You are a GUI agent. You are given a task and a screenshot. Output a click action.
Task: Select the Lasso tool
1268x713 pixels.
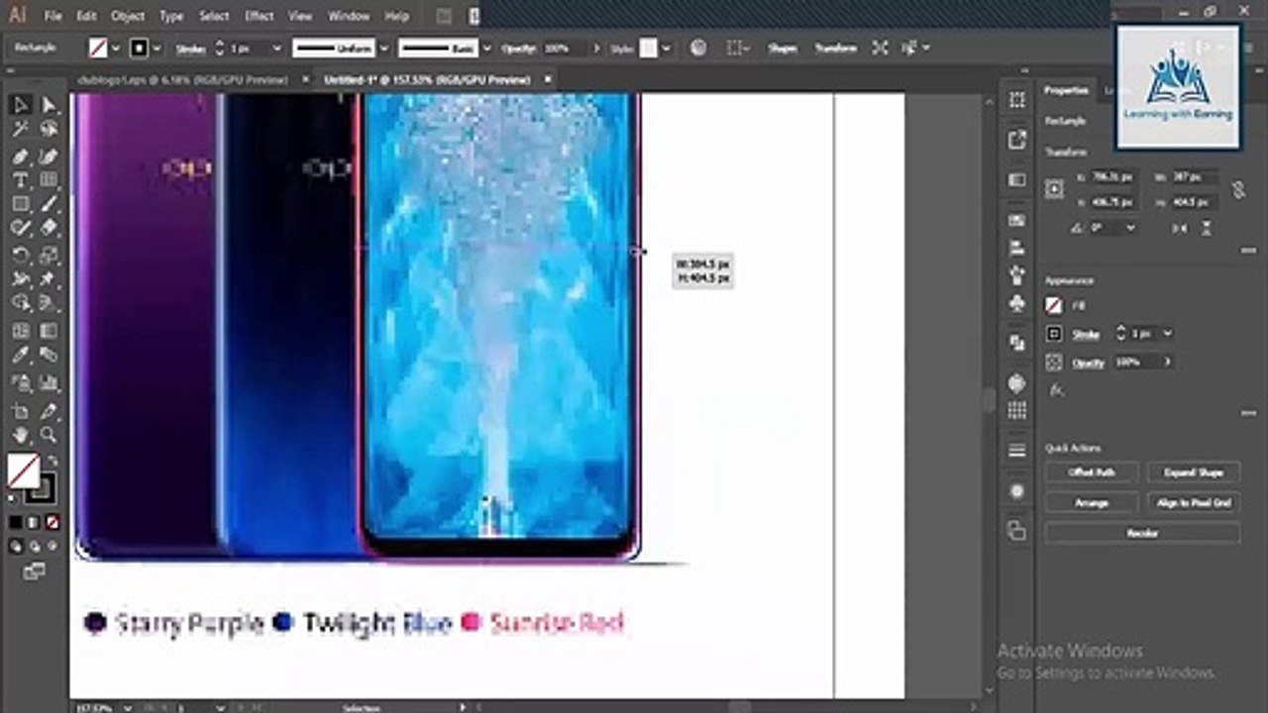(x=48, y=129)
